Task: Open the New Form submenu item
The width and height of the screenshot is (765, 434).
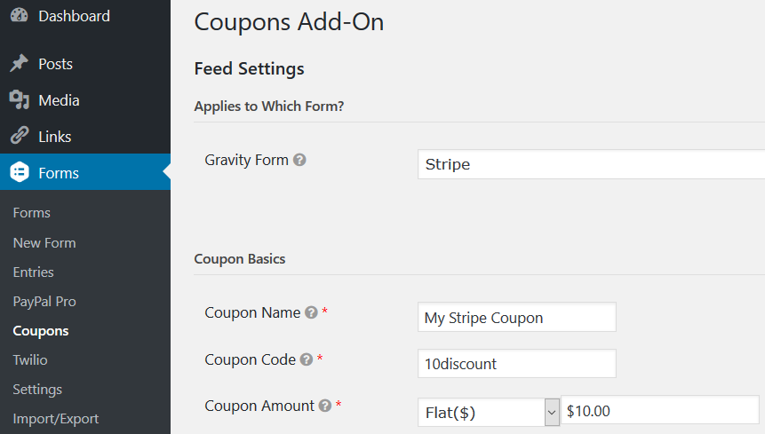Action: (x=44, y=242)
